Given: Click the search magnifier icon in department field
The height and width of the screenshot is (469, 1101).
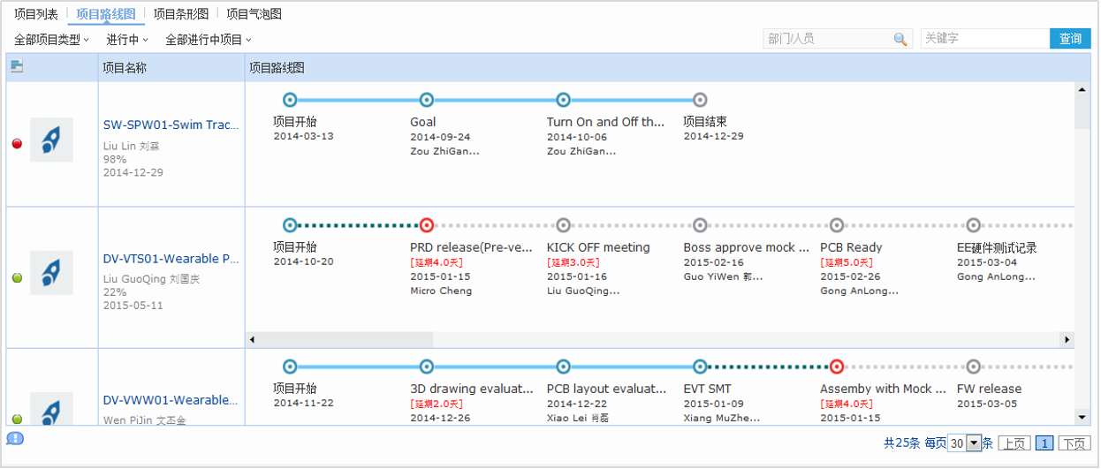Looking at the screenshot, I should click(900, 39).
